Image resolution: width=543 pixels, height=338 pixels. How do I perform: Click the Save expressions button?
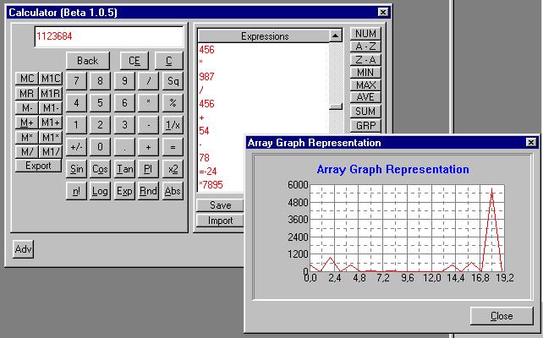(220, 205)
